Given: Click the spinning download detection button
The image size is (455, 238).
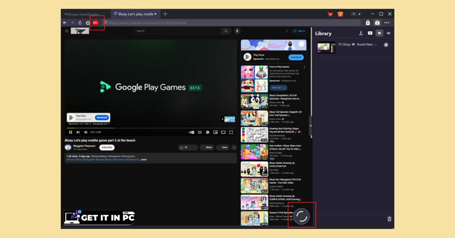Looking at the screenshot, I should [x=302, y=216].
